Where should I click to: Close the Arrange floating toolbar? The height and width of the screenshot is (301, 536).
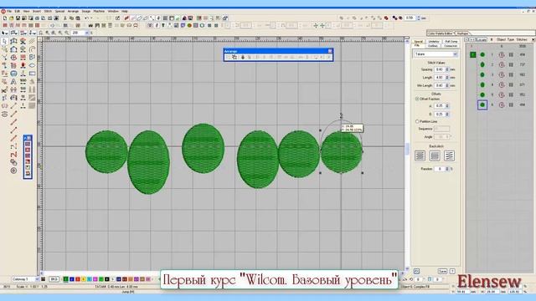[330, 51]
